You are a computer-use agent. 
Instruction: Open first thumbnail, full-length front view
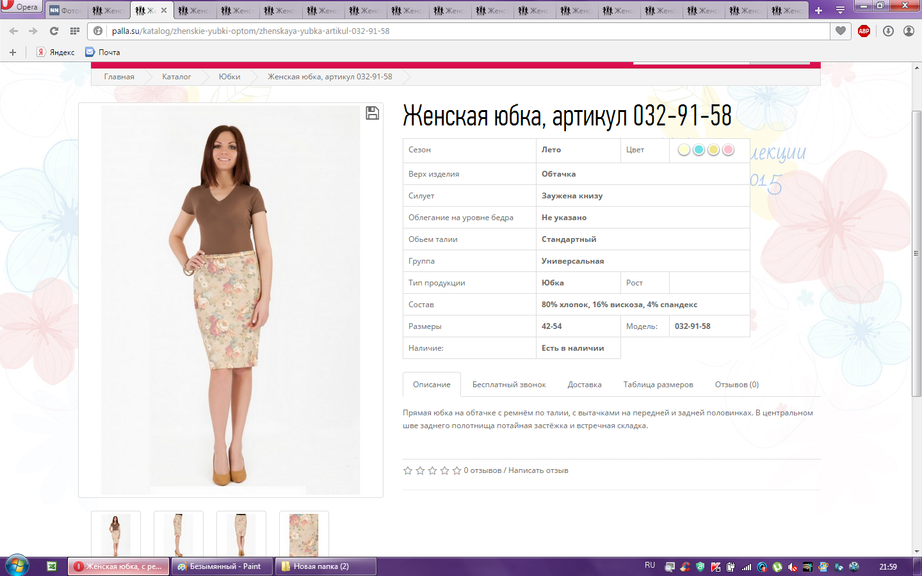pyautogui.click(x=116, y=534)
